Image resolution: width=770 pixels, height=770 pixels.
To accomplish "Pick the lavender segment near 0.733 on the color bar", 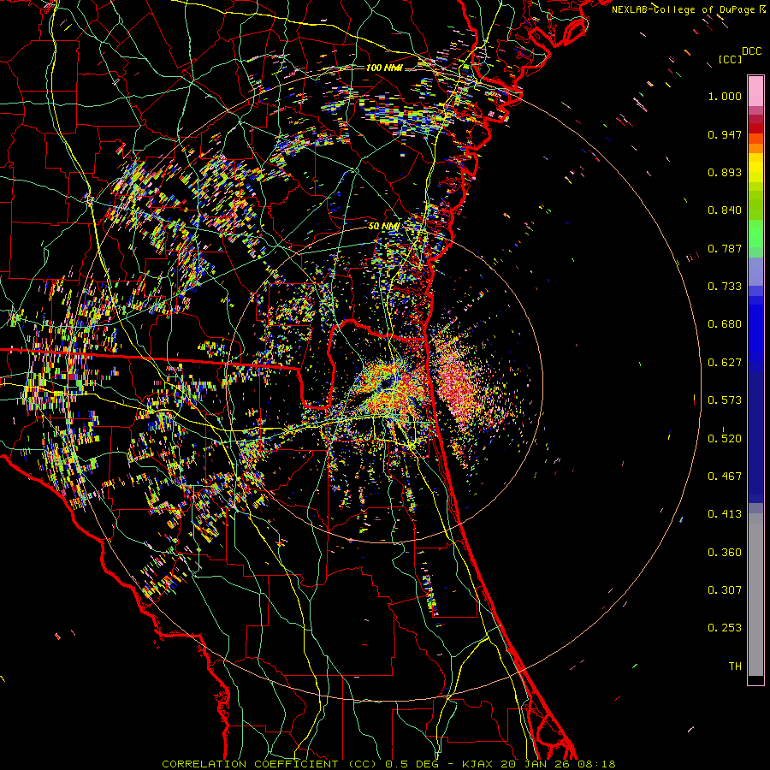I will click(755, 271).
